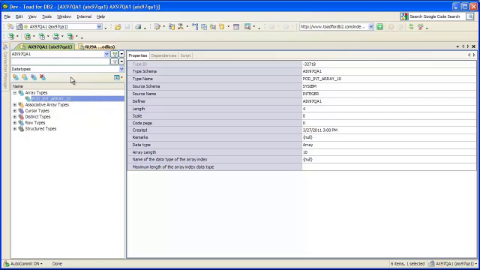Viewport: 480px width, 270px height.
Task: Click the green refresh arrows icon
Action: [x=412, y=27]
